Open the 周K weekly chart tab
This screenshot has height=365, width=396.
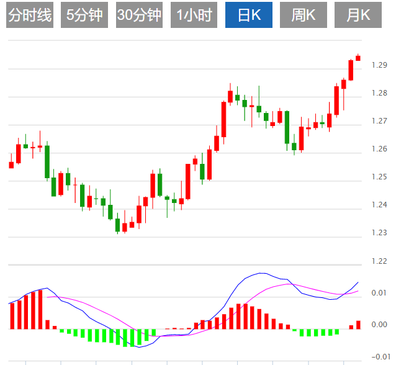[304, 15]
